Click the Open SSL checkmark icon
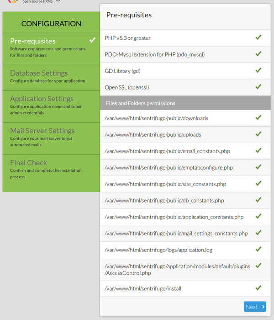This screenshot has width=274, height=320. [x=258, y=86]
